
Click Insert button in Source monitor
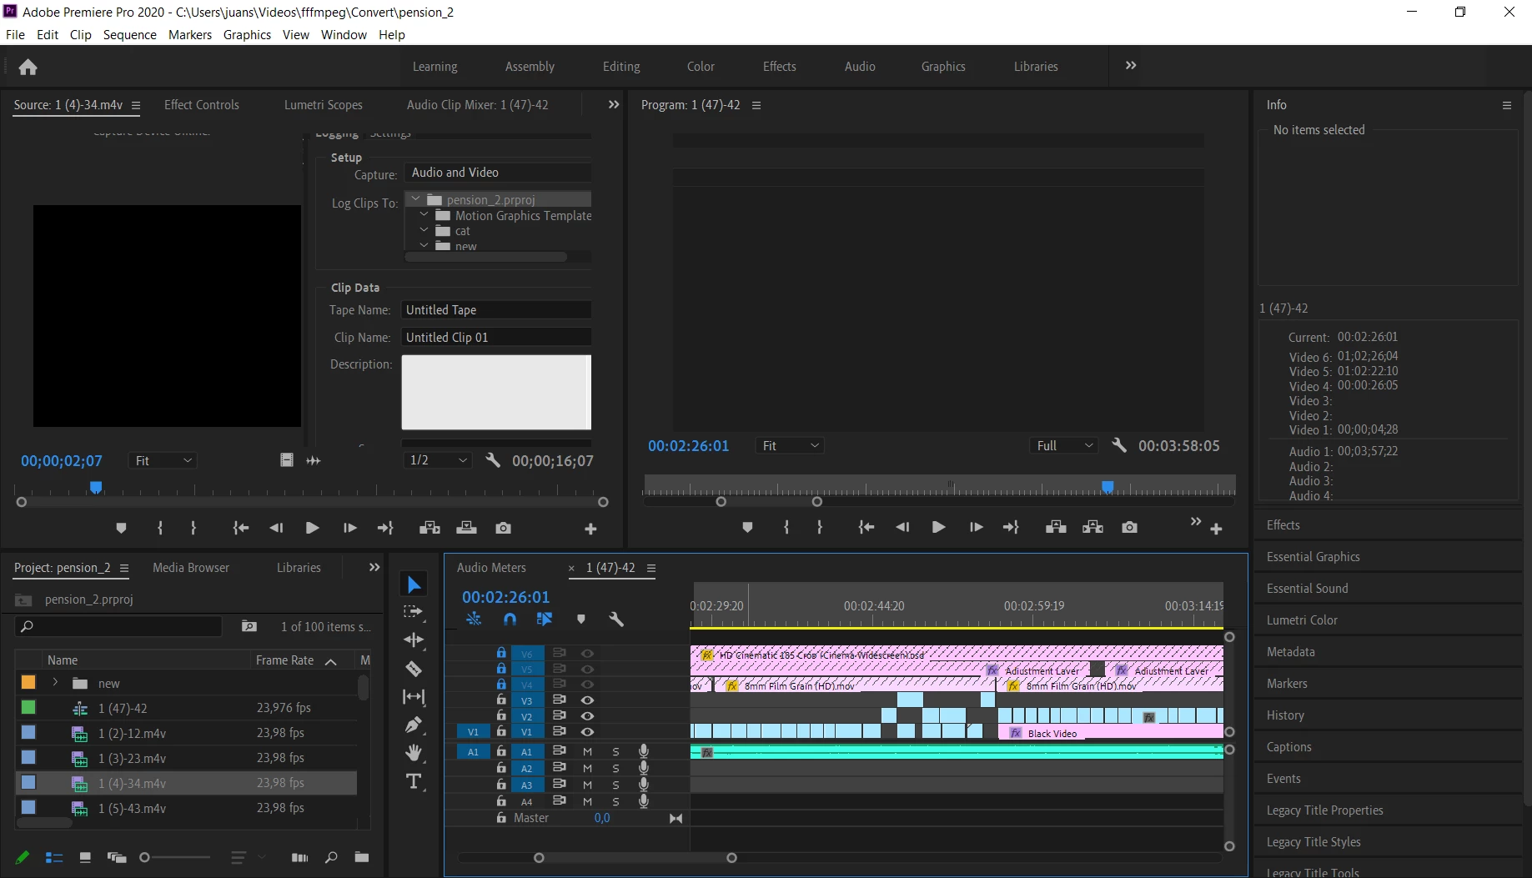429,528
